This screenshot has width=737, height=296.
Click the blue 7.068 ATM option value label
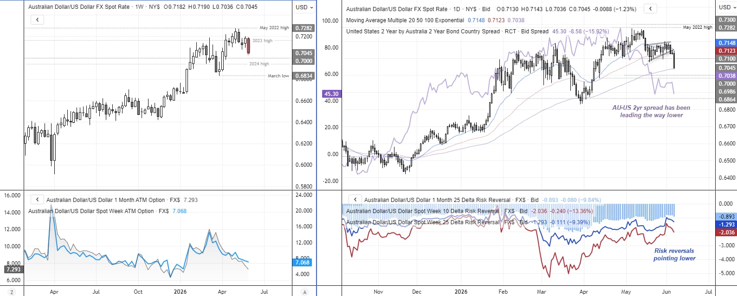coord(303,262)
